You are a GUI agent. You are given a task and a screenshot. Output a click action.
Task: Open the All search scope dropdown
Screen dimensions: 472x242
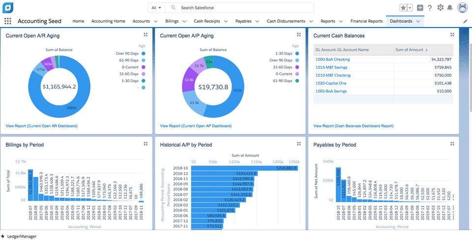pyautogui.click(x=156, y=8)
